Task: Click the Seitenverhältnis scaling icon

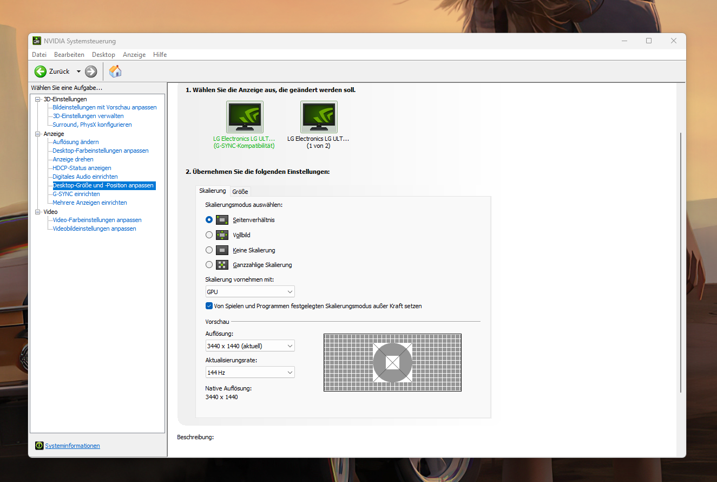Action: tap(222, 220)
